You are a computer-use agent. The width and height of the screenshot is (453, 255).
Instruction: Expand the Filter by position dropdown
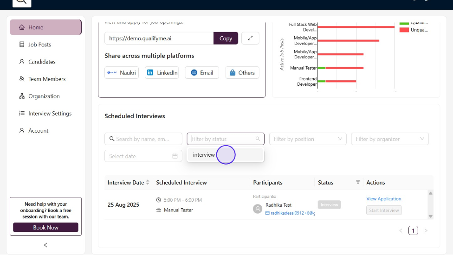(x=307, y=139)
